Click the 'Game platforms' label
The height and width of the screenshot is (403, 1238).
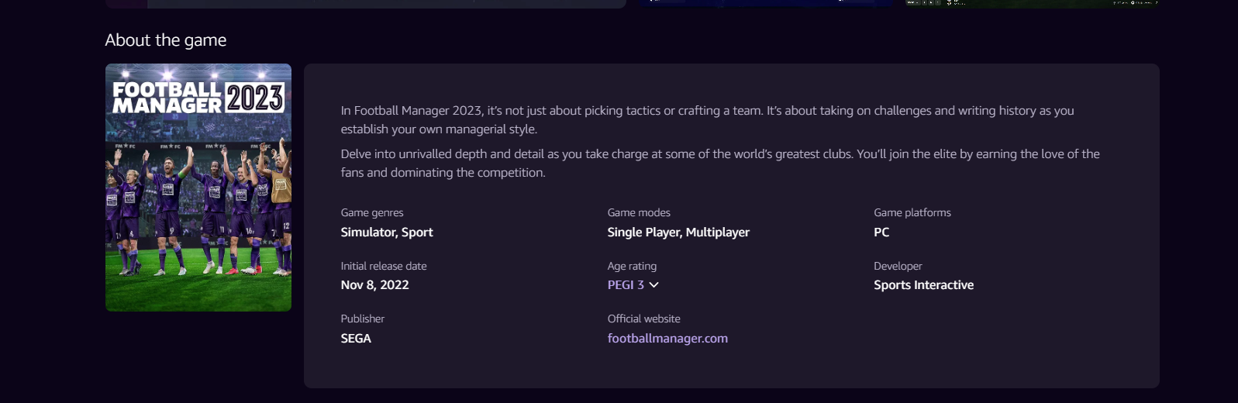(x=912, y=212)
